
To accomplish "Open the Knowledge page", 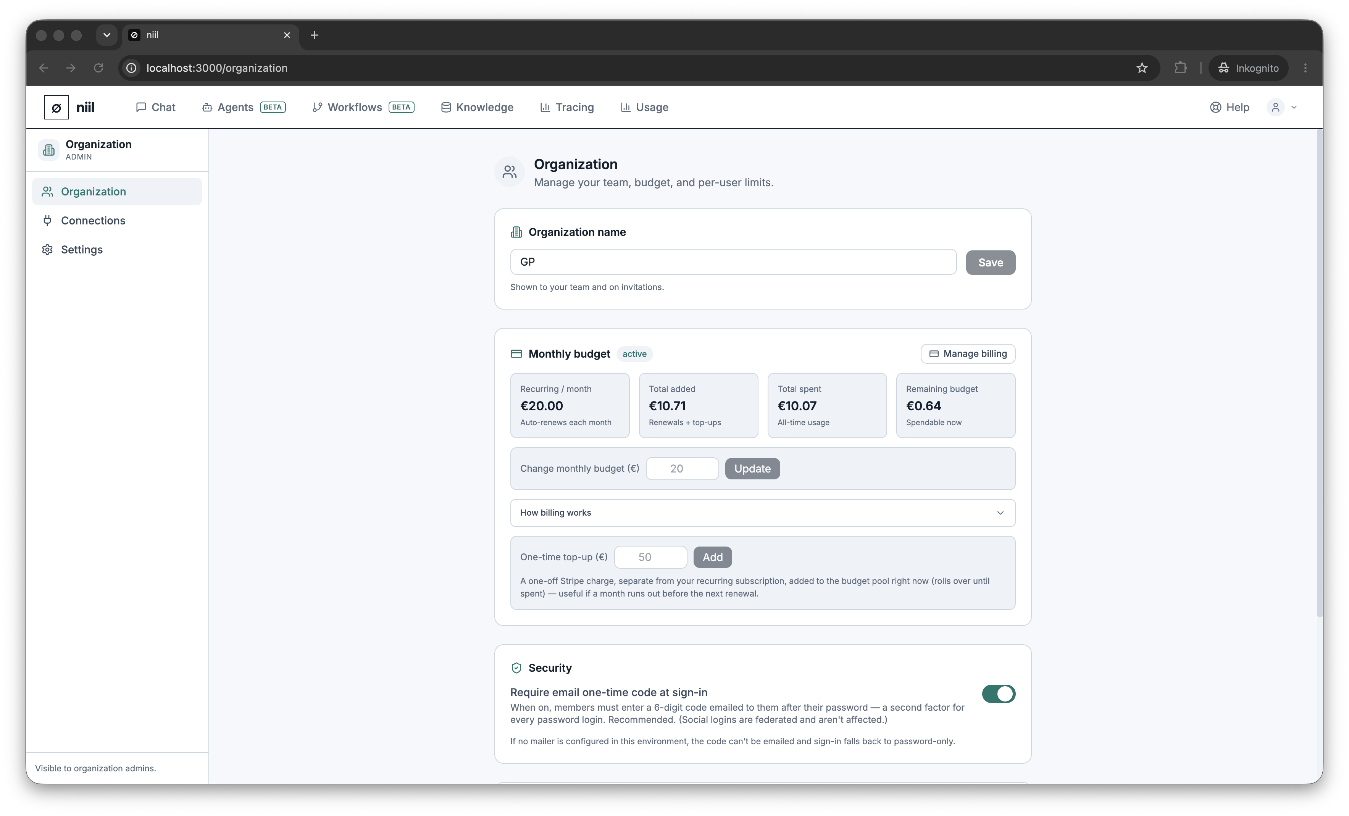I will coord(477,107).
